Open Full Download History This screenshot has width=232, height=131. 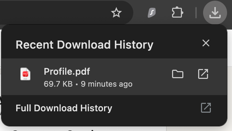tap(64, 108)
